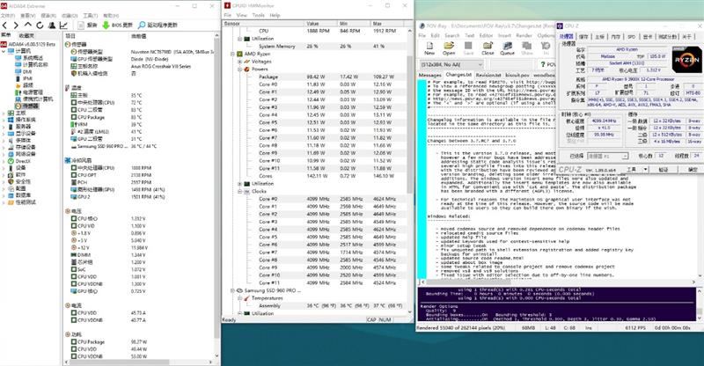Click the Back arrow in AIDA64 toolbar
Image resolution: width=704 pixels, height=366 pixels.
pos(5,26)
